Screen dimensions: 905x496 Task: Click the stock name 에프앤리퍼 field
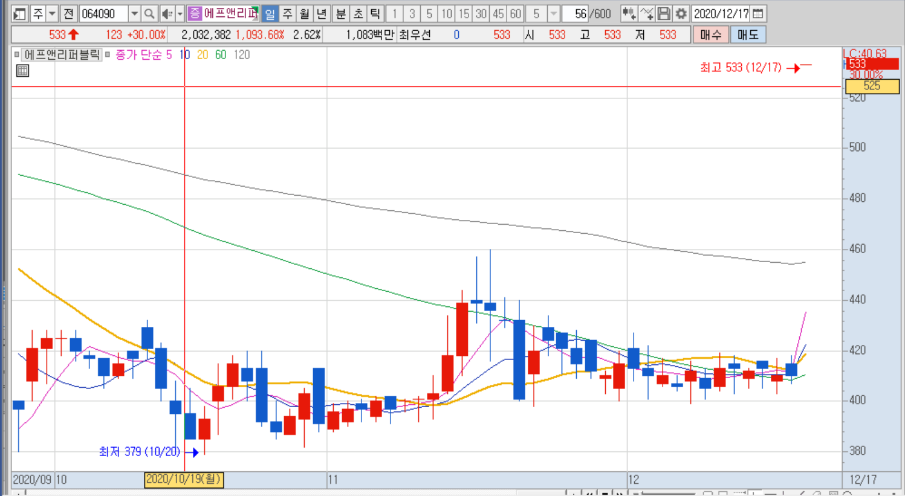tap(230, 13)
